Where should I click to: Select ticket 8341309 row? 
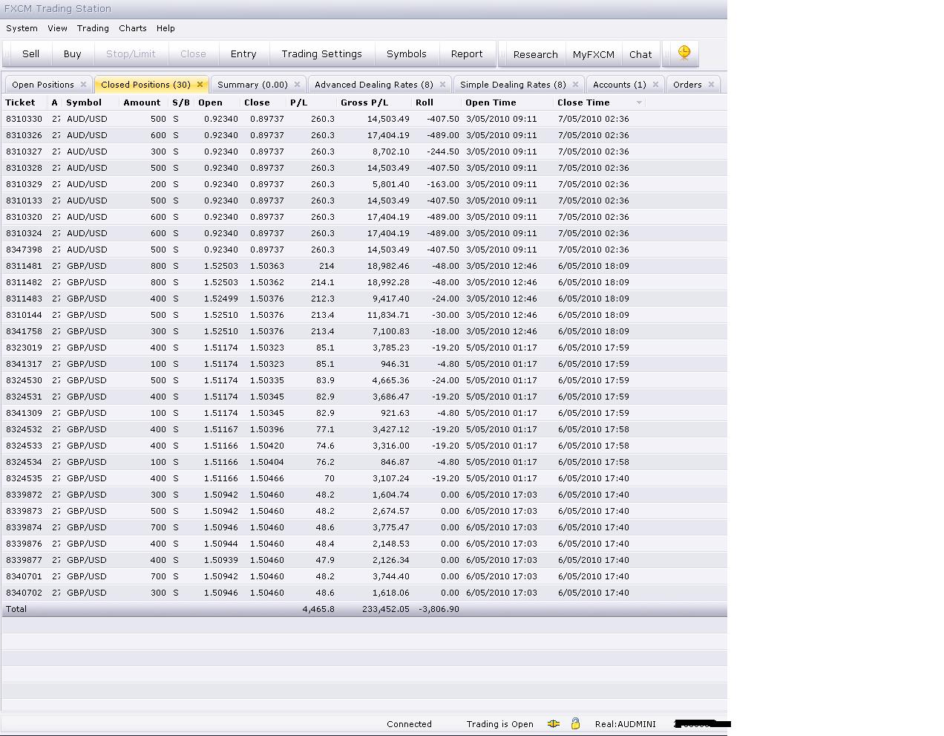coord(364,413)
